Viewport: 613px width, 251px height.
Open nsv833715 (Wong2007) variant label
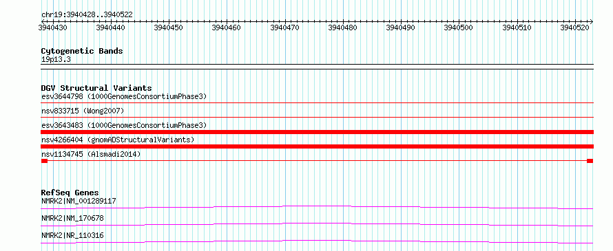(83, 111)
